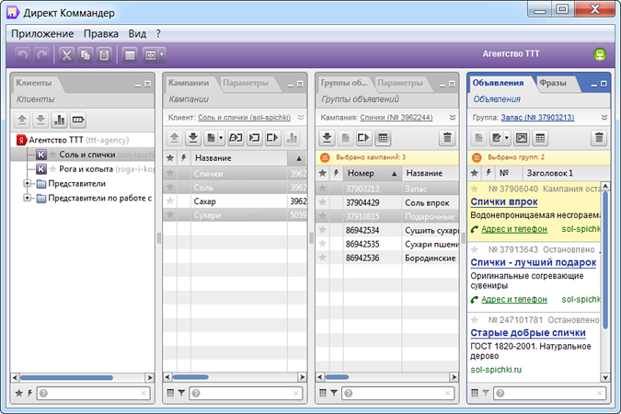Click the upload icon in Клиенты panel
The image size is (621, 414).
click(x=22, y=120)
